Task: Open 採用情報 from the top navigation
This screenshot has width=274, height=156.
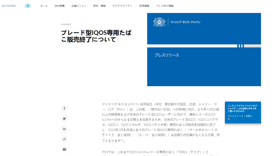Action: coord(144,6)
